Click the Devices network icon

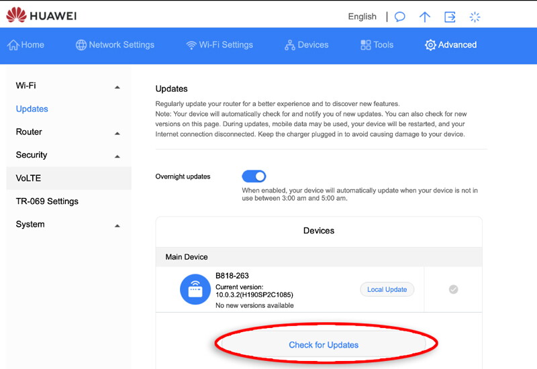click(x=290, y=45)
